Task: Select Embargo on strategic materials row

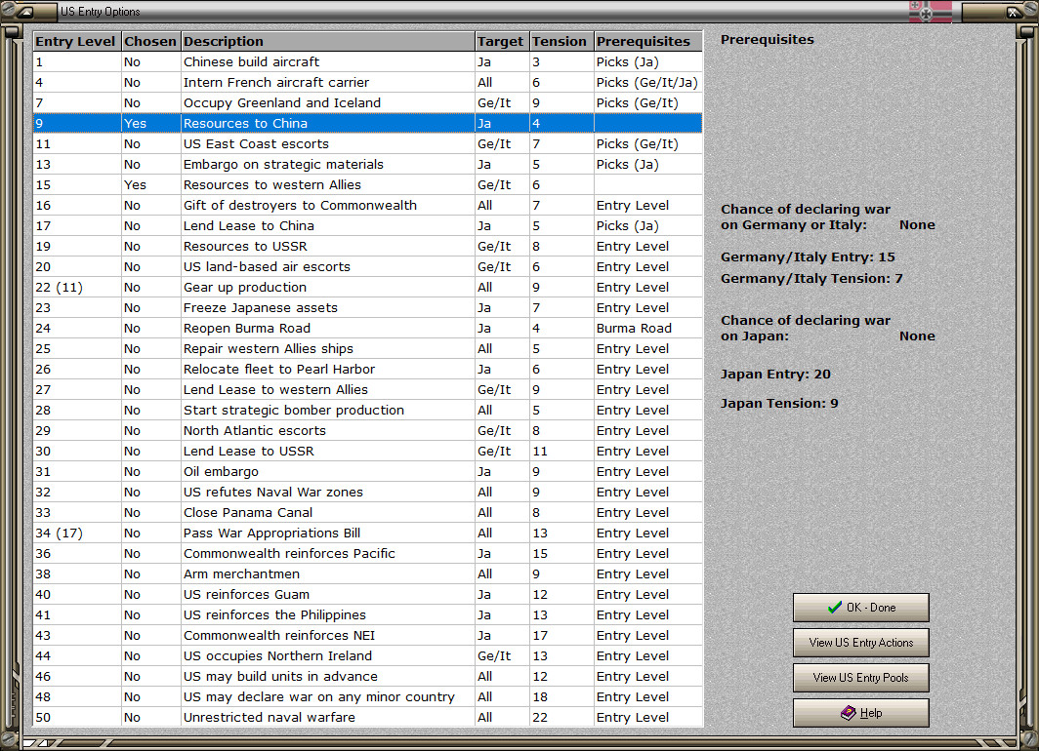Action: coord(368,165)
